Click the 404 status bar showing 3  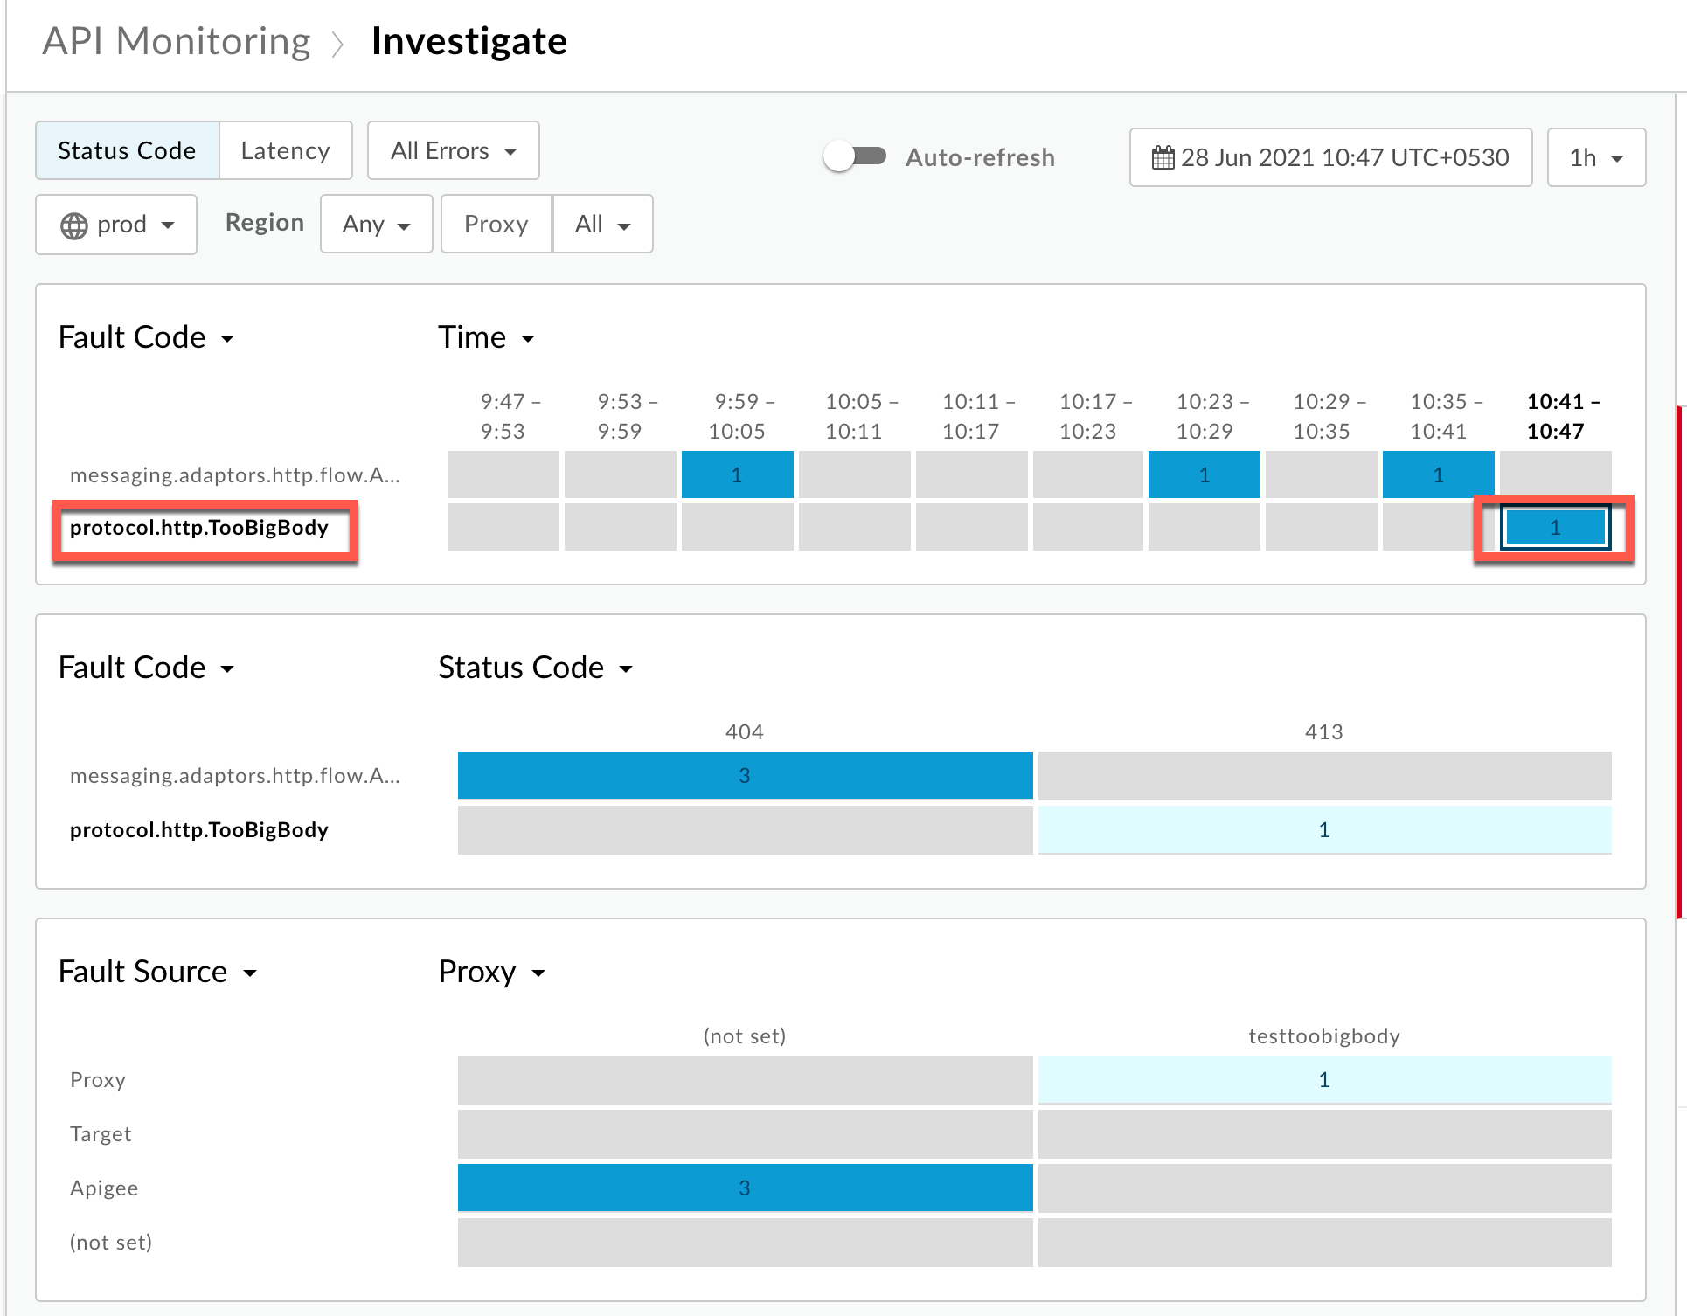pyautogui.click(x=745, y=775)
